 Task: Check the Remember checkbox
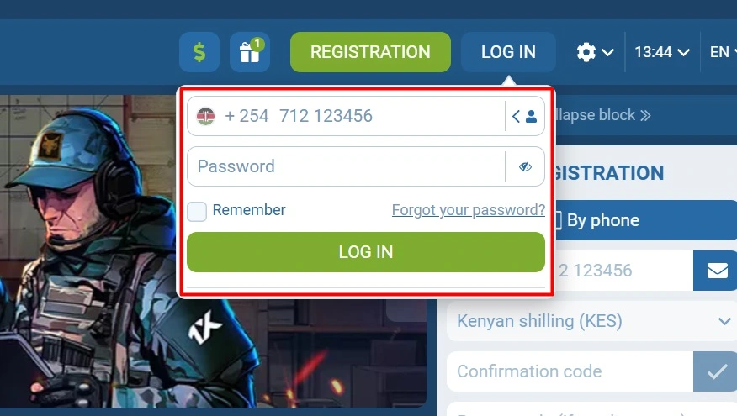tap(197, 211)
